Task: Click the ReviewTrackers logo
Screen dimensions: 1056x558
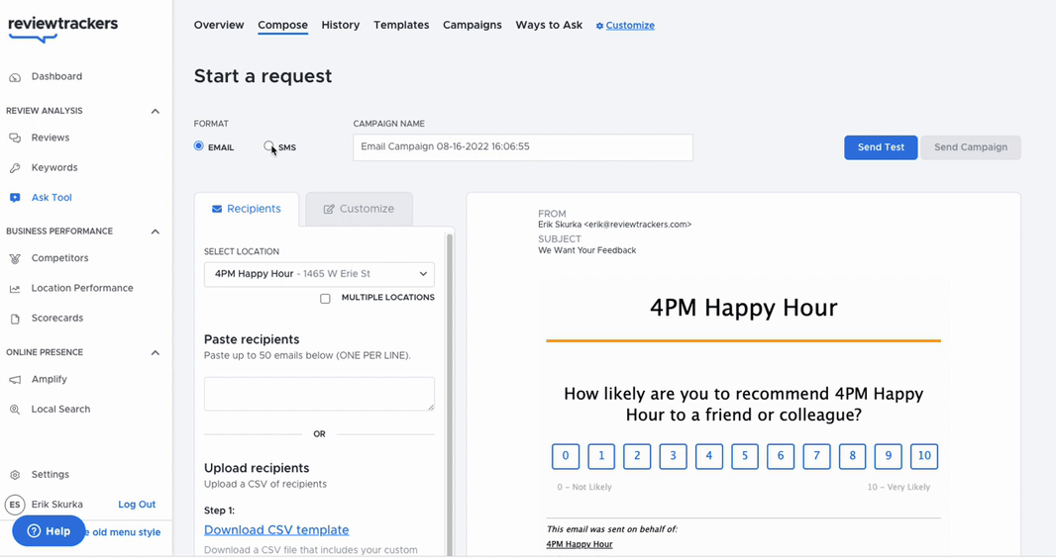Action: click(x=62, y=29)
